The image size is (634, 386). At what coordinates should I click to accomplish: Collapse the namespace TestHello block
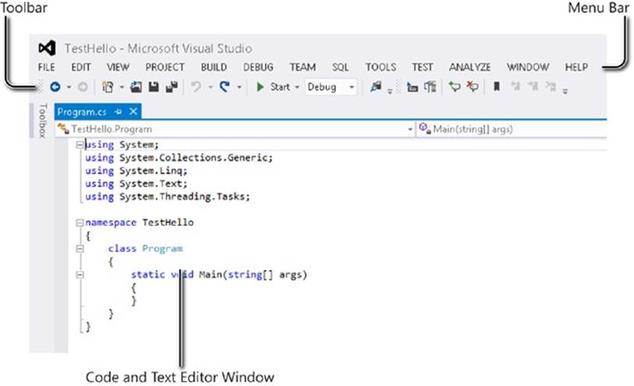click(80, 223)
